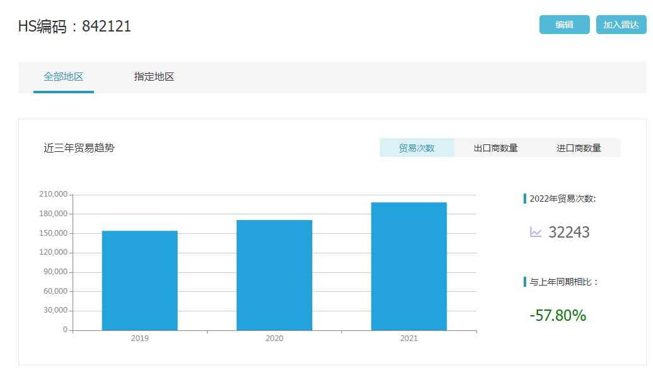Click the 2021 x-axis label
This screenshot has height=370, width=653.
pyautogui.click(x=409, y=338)
